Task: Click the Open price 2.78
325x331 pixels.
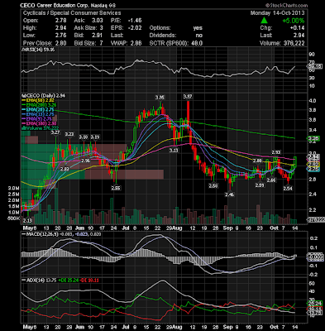Action: (x=60, y=21)
